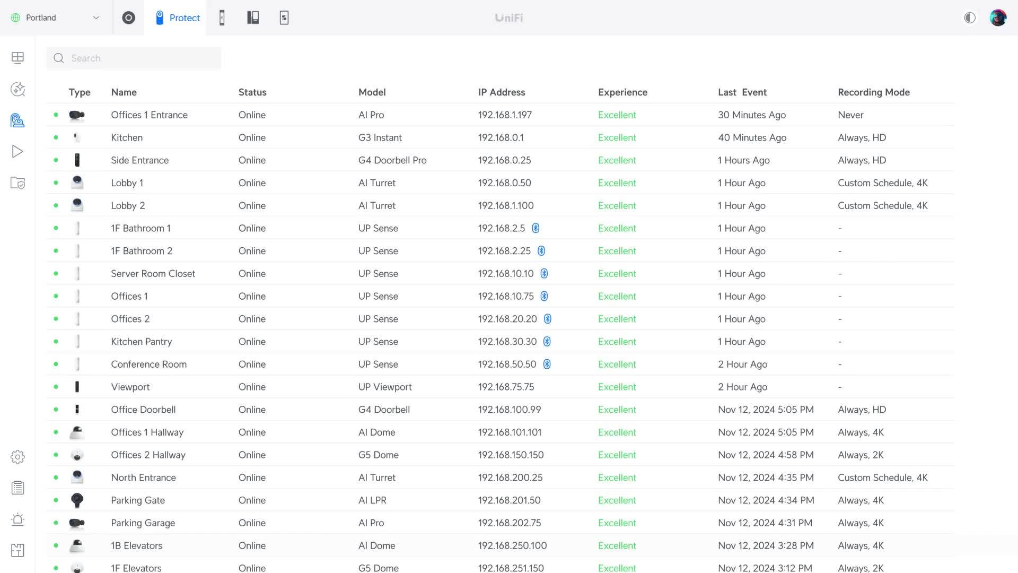The width and height of the screenshot is (1018, 573).
Task: Sort devices by the Name column
Action: point(124,92)
